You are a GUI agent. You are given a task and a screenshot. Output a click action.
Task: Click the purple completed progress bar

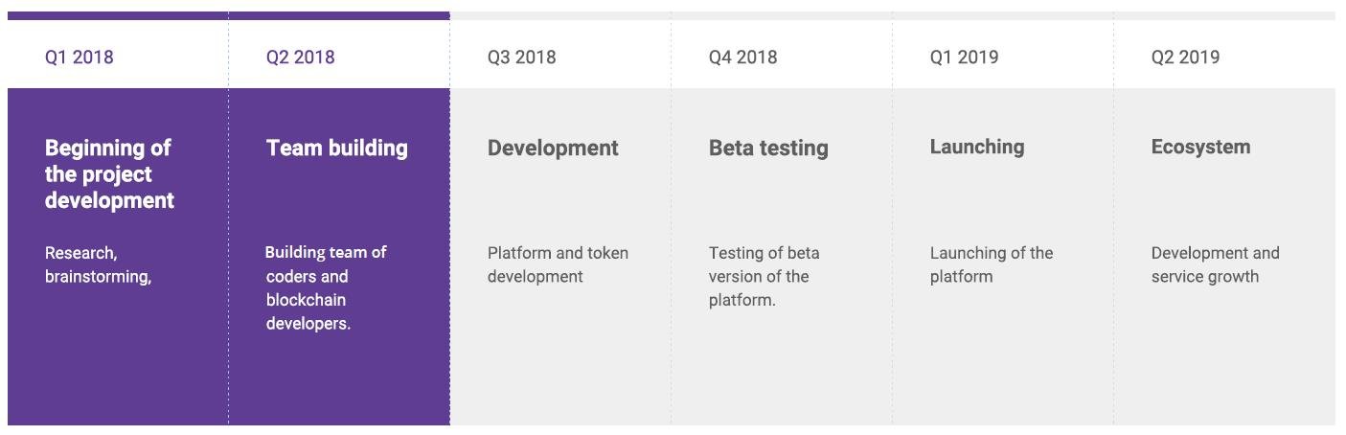[x=228, y=15]
